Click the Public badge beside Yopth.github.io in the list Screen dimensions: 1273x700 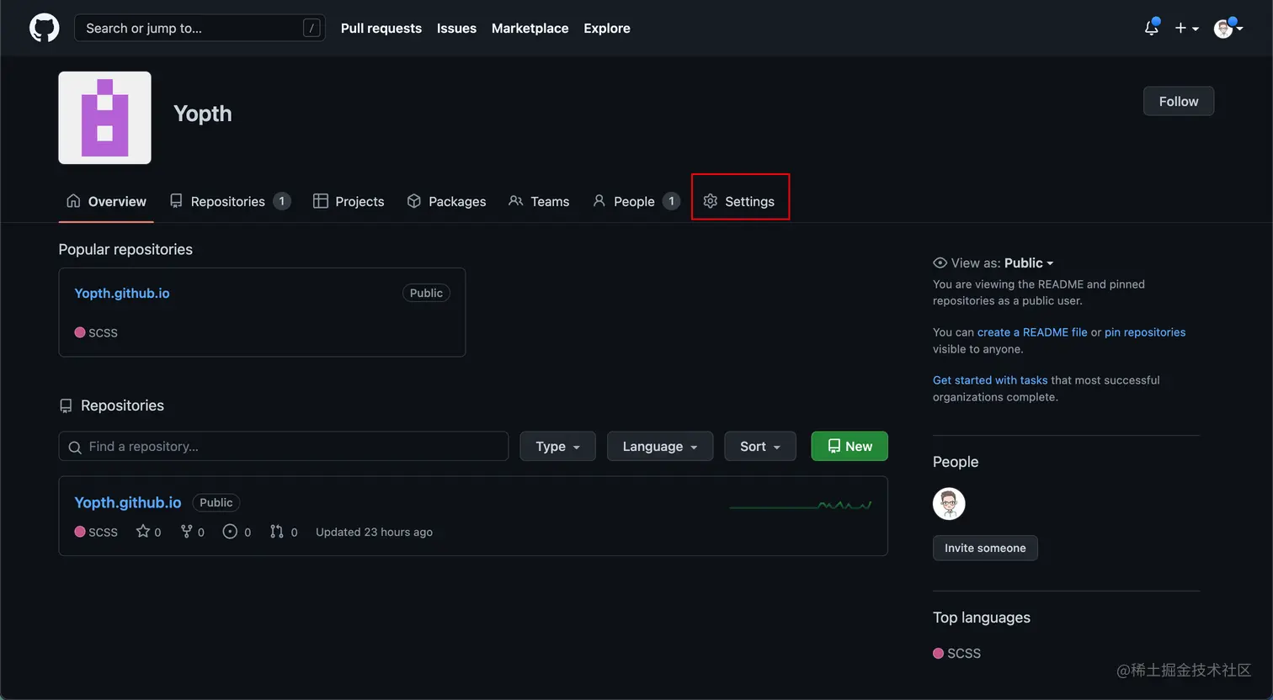click(216, 502)
